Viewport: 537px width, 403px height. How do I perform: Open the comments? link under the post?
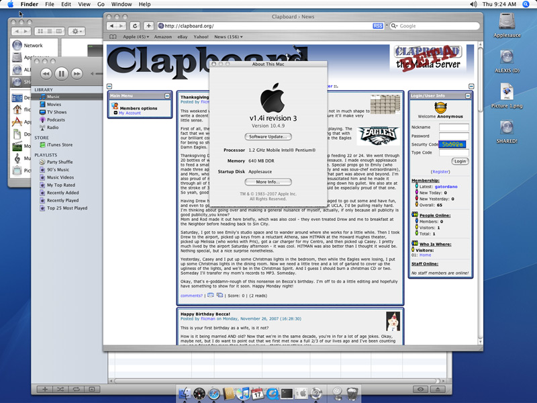(191, 296)
